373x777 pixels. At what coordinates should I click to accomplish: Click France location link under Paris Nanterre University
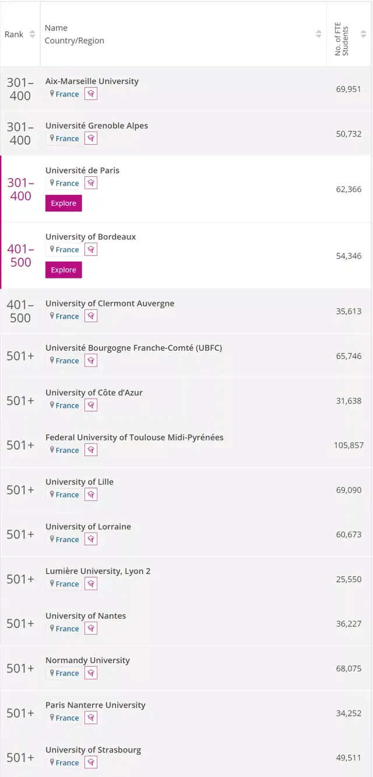tap(67, 718)
